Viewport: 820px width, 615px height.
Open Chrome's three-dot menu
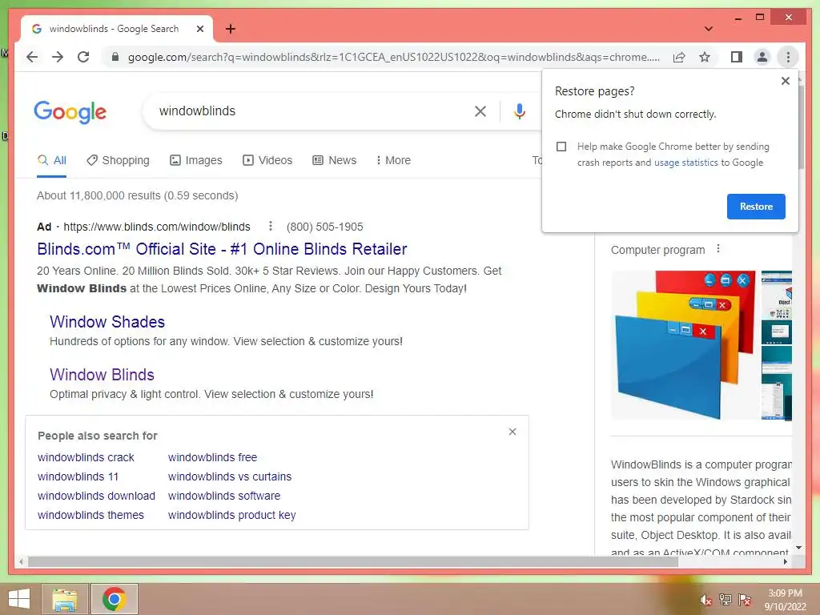click(x=788, y=57)
